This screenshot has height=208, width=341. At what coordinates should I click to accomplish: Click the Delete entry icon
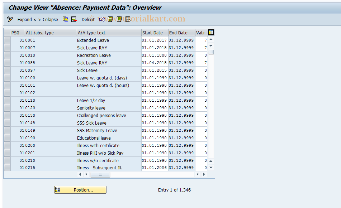pos(74,19)
